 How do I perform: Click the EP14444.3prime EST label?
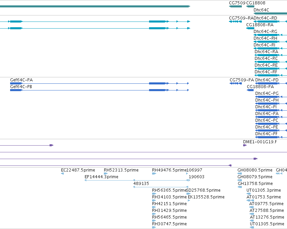click(x=102, y=177)
